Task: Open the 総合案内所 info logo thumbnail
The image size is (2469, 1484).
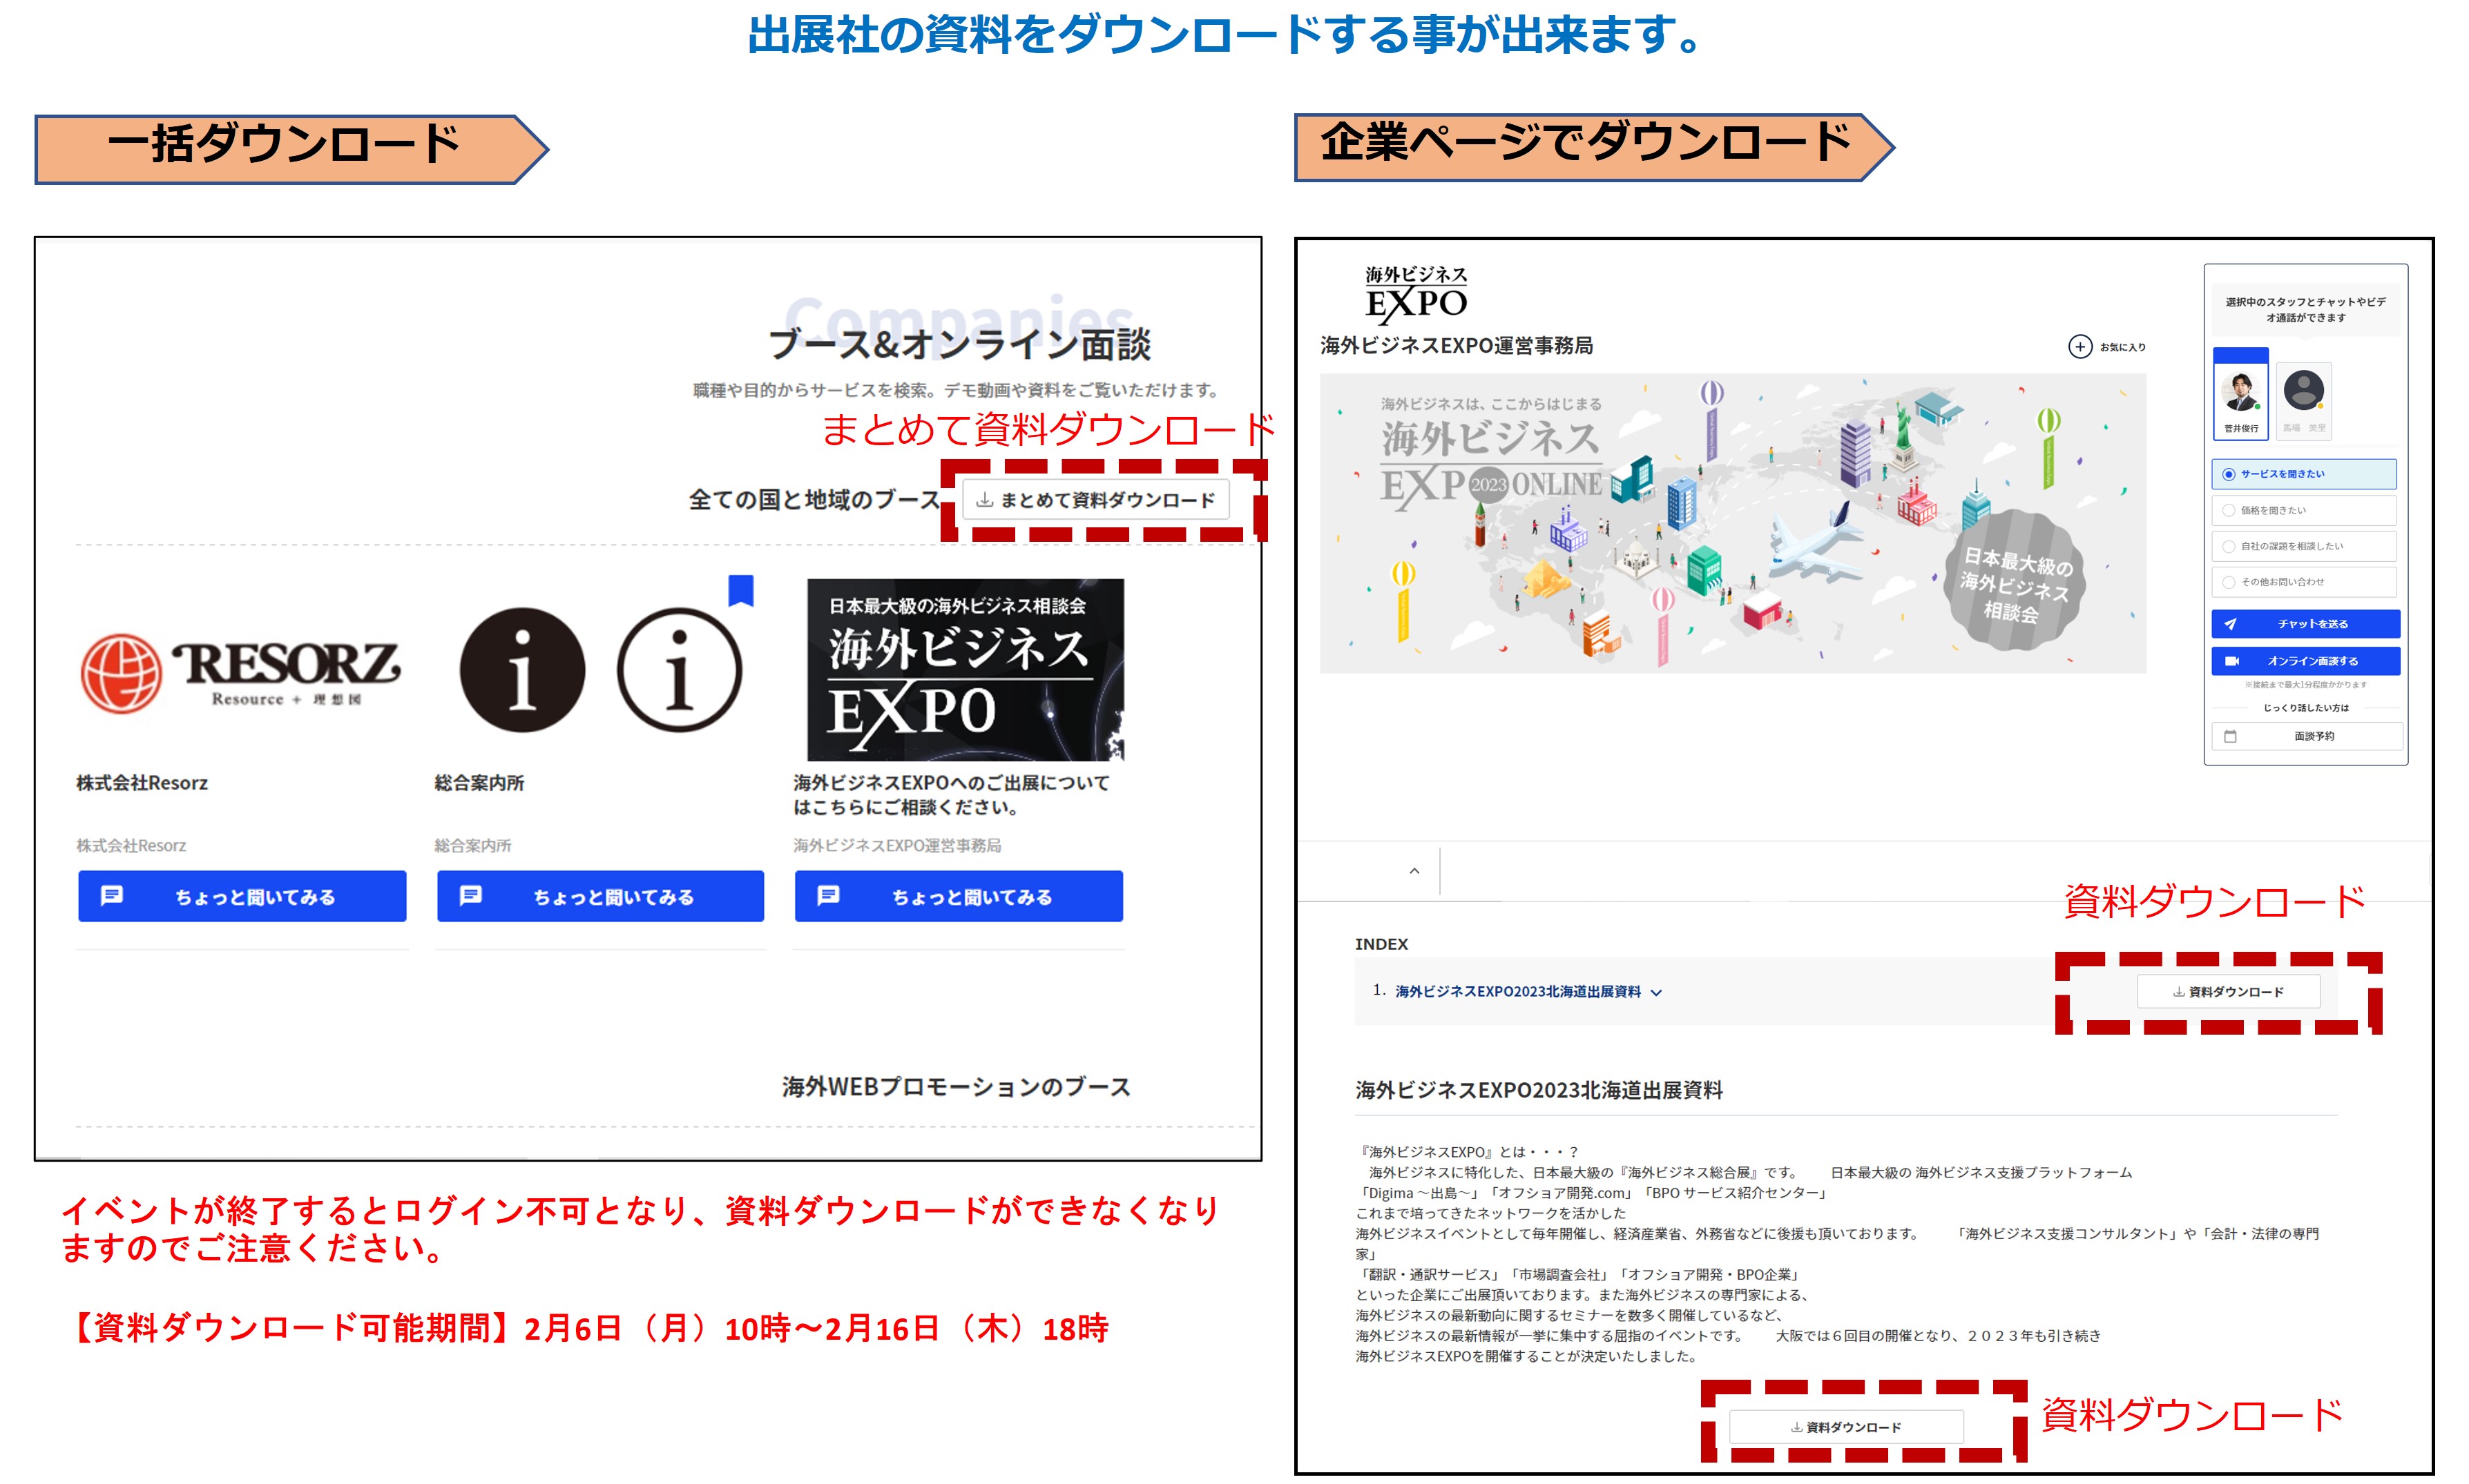Action: pos(600,670)
